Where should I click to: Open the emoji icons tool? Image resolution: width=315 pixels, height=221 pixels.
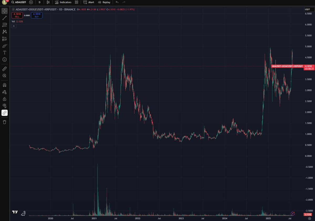(4, 60)
